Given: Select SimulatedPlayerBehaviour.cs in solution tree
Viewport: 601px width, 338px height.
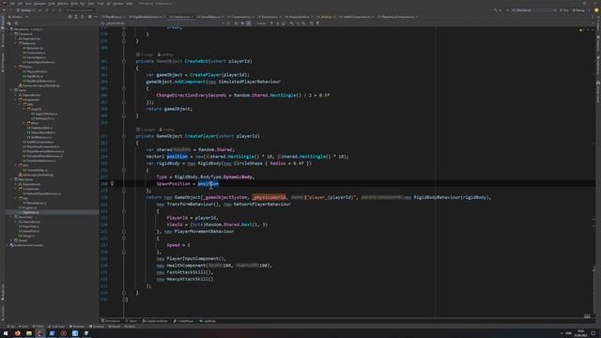Looking at the screenshot, I should click(x=42, y=156).
